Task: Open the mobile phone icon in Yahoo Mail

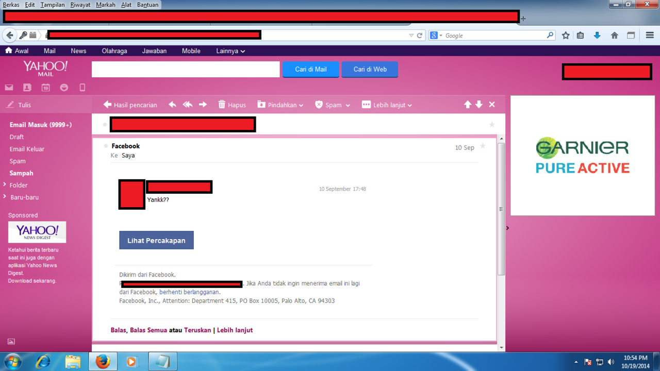Action: (x=82, y=88)
